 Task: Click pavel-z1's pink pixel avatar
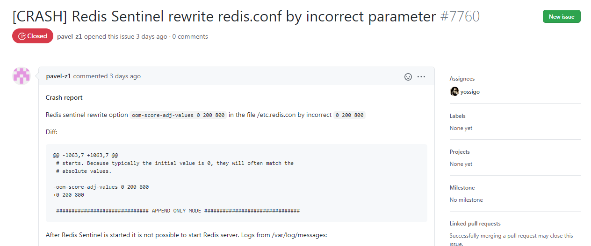tap(22, 76)
